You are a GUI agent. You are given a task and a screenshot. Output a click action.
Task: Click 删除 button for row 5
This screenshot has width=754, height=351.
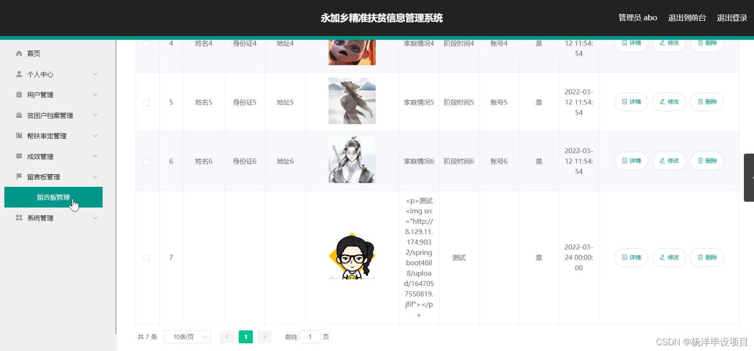[707, 102]
